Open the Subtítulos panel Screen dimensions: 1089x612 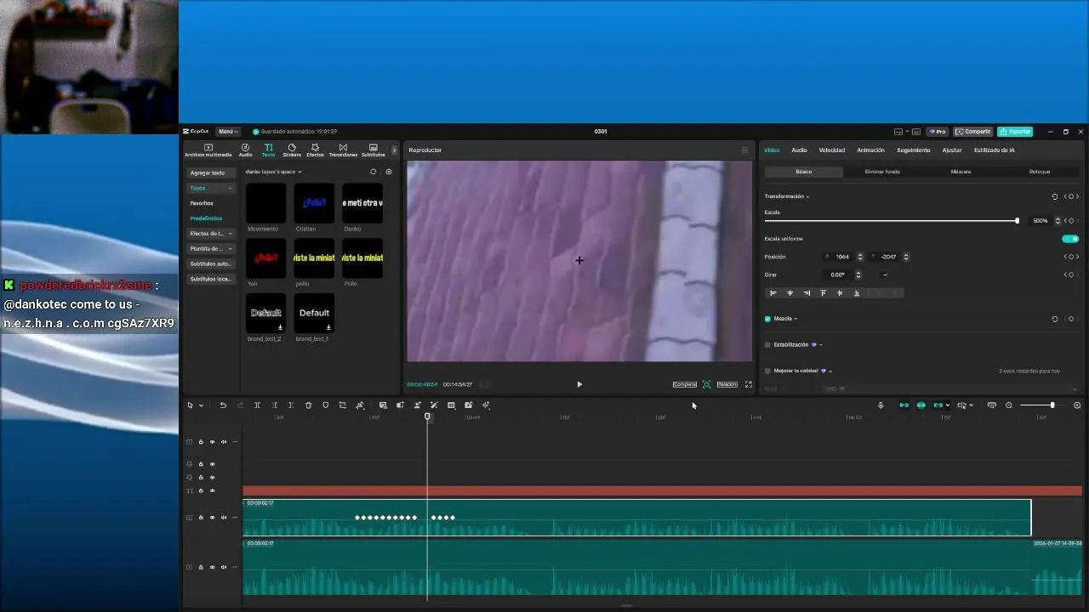(x=373, y=150)
